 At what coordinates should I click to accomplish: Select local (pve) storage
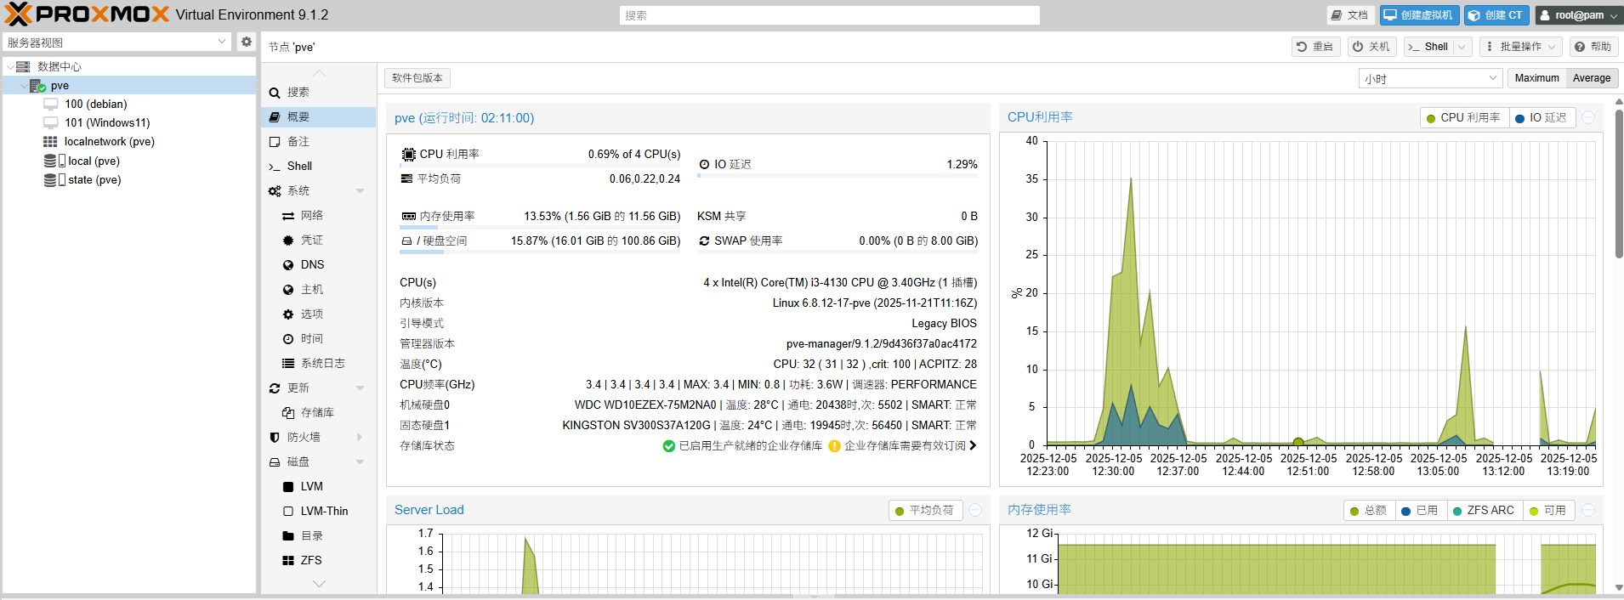tap(94, 161)
